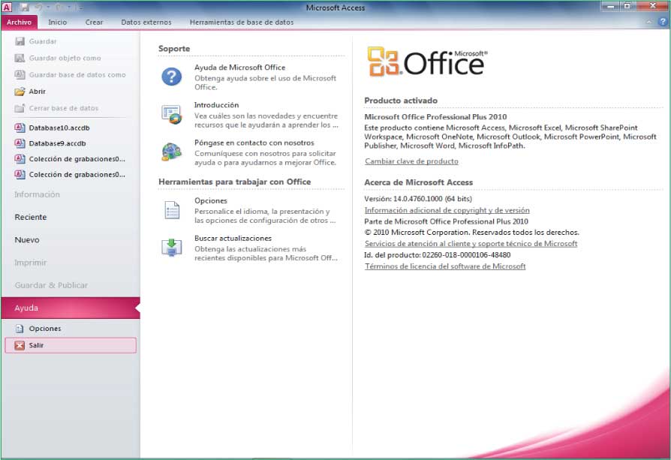Click the Database10.accdb file icon
The image size is (671, 460).
[20, 128]
